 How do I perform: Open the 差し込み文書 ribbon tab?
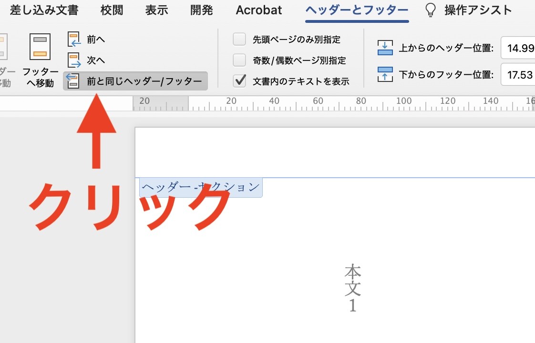pos(44,10)
